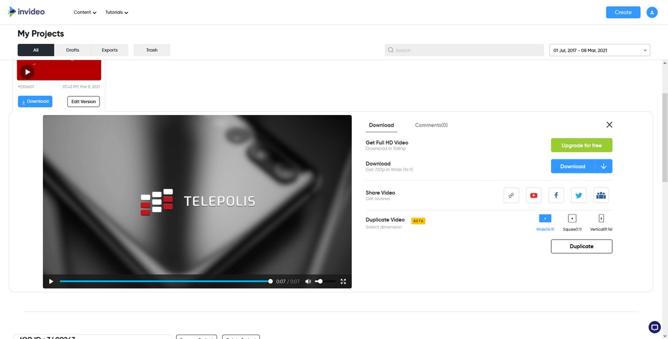The image size is (668, 339).
Task: Open the chat support bubble
Action: tap(655, 327)
